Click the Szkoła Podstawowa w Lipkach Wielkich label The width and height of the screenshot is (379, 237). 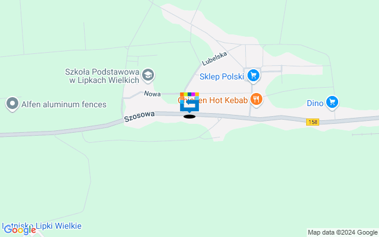[x=102, y=76]
